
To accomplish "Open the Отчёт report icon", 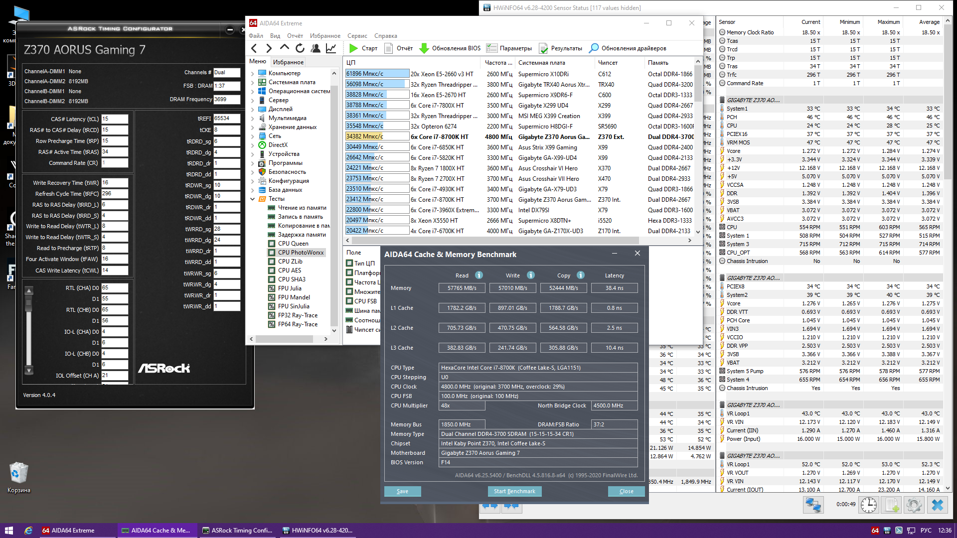I will (x=389, y=48).
